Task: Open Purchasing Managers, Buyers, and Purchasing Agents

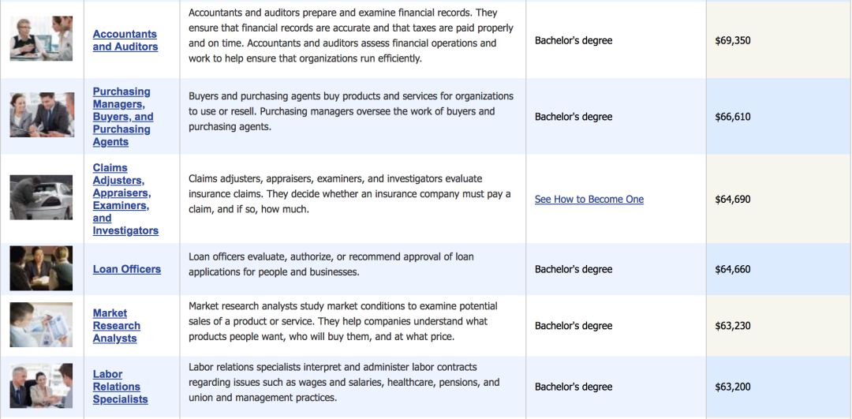Action: pos(122,117)
